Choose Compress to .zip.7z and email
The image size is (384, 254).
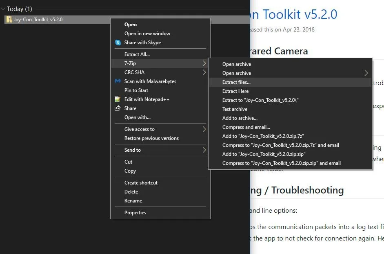pyautogui.click(x=290, y=145)
